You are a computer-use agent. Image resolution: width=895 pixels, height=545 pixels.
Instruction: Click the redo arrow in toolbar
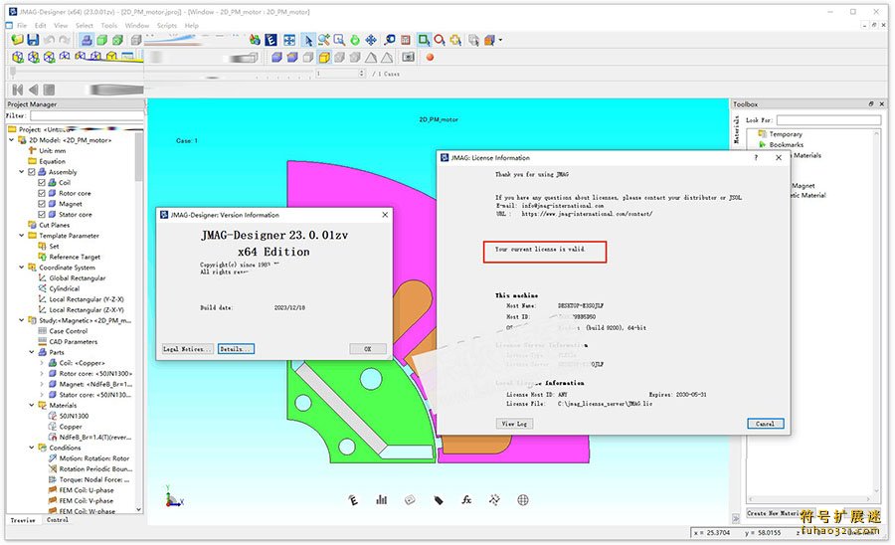(65, 40)
